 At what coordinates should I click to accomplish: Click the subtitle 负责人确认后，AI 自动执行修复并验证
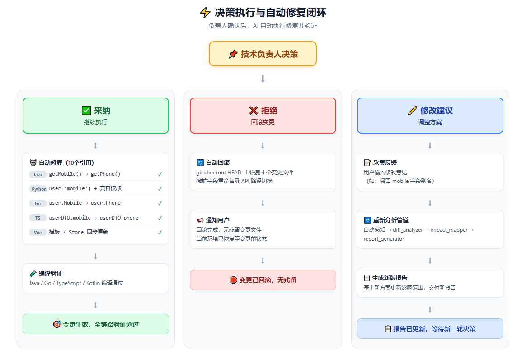tap(263, 26)
